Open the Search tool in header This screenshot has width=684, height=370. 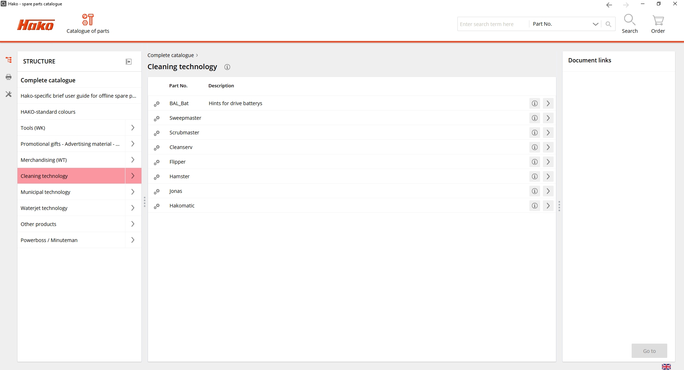click(x=629, y=24)
